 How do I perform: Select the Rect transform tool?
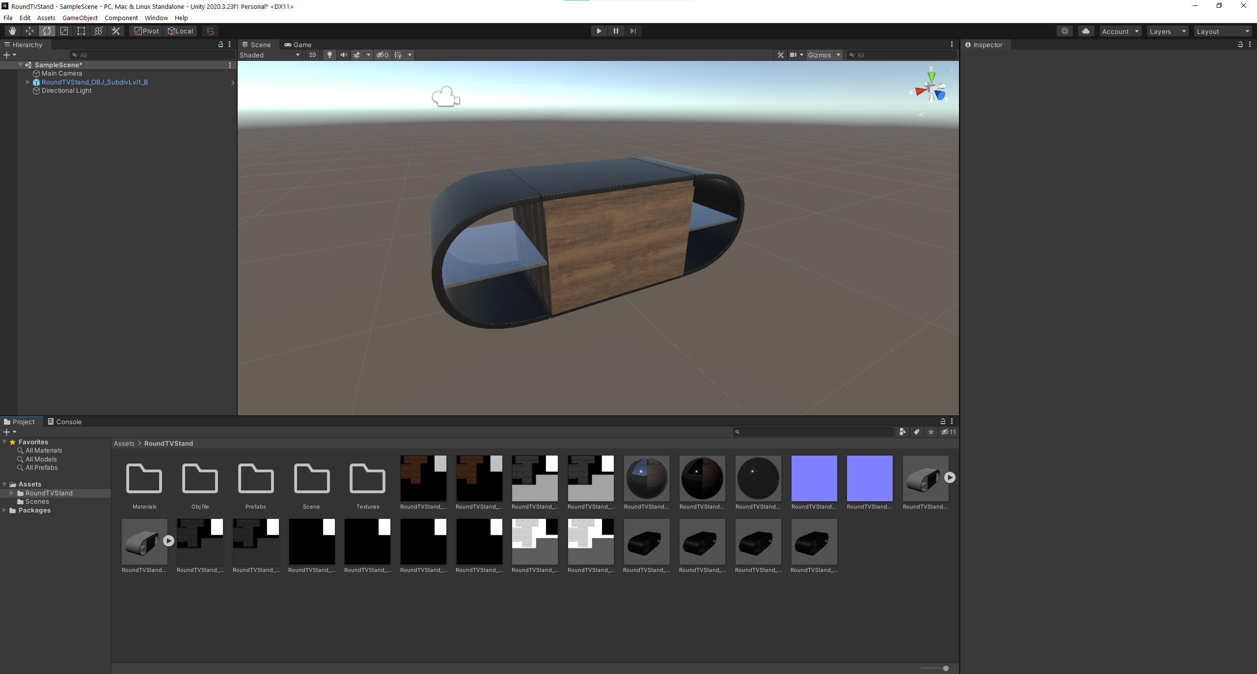pos(81,31)
